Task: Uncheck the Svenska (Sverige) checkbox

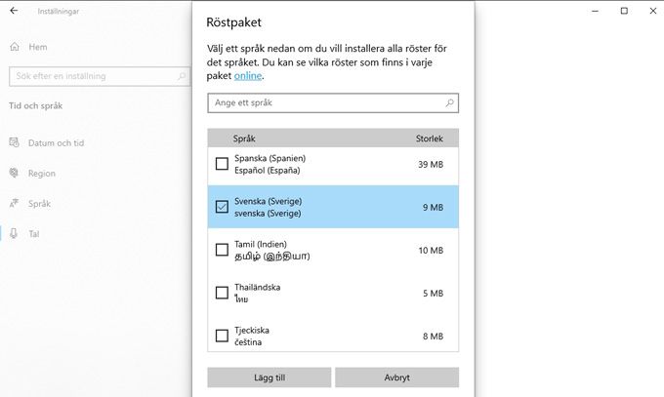Action: (x=222, y=207)
